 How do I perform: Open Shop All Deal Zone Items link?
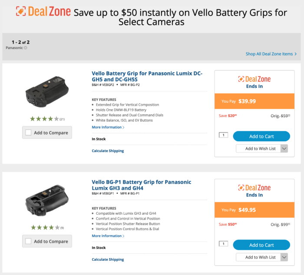point(271,54)
